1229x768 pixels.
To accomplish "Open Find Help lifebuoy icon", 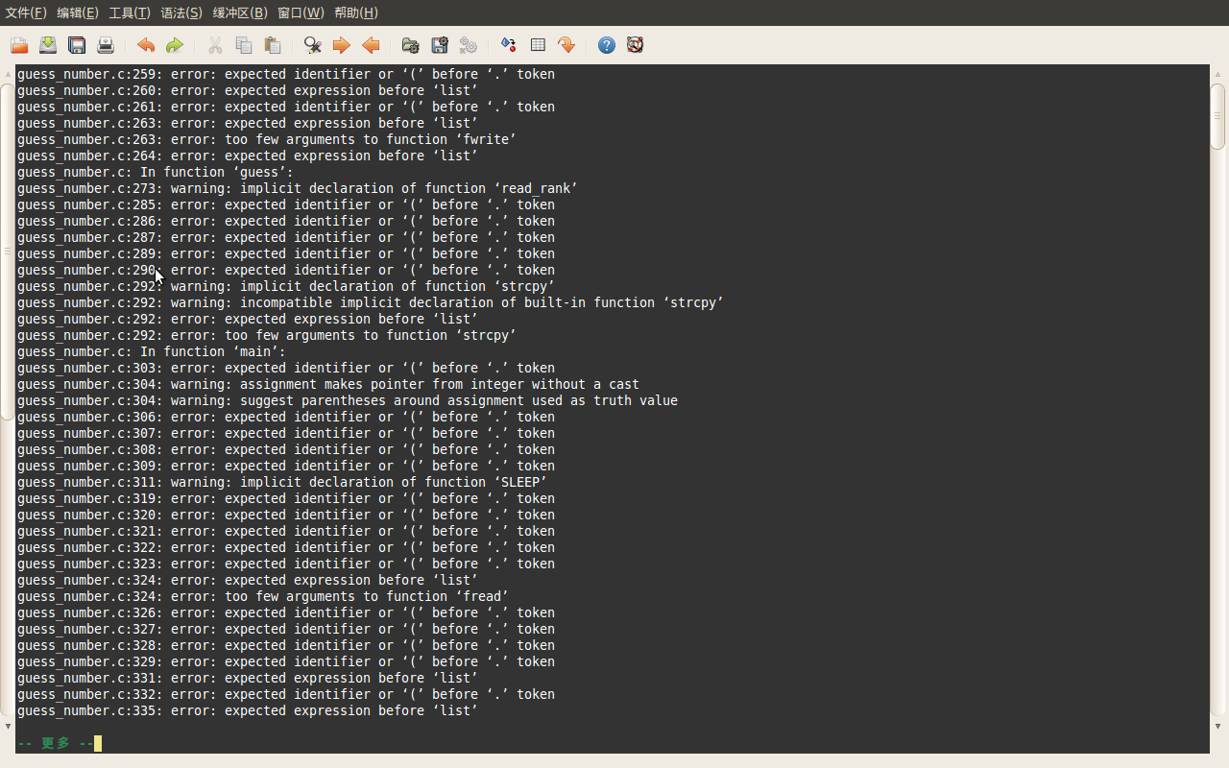I will click(x=635, y=45).
